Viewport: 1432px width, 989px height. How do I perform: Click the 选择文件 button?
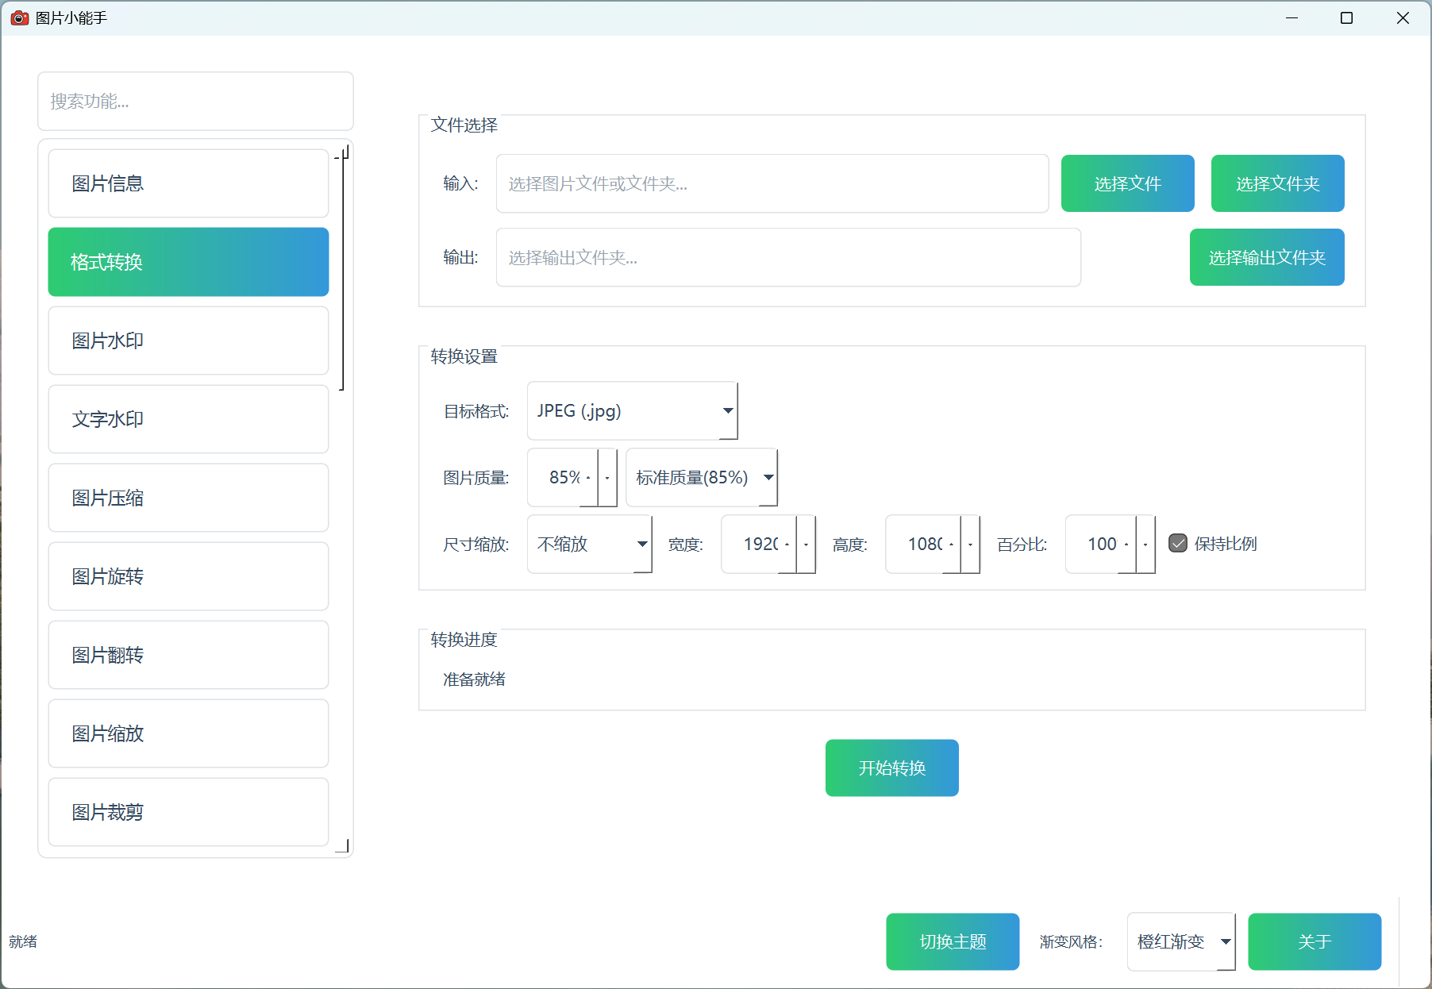(1127, 184)
